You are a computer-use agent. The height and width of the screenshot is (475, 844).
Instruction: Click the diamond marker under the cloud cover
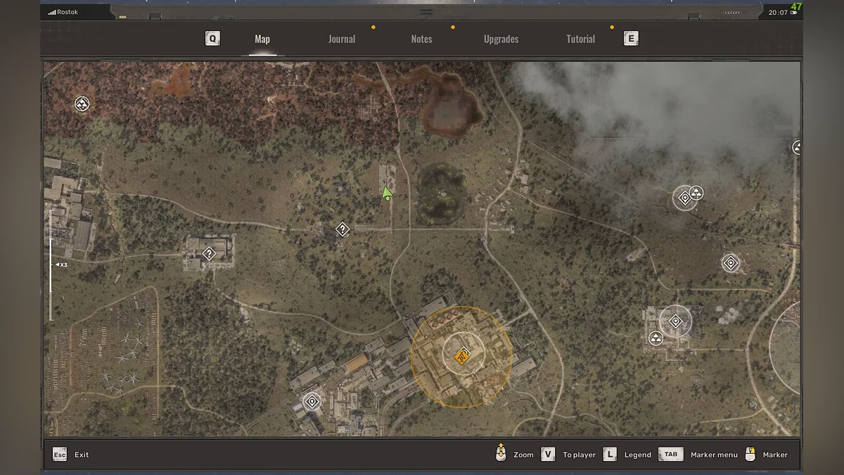tap(684, 198)
